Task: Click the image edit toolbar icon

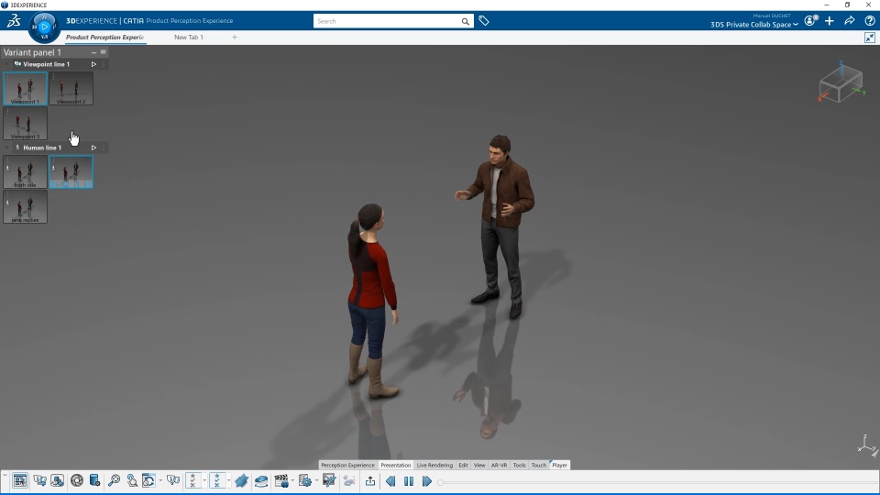Action: tap(329, 480)
